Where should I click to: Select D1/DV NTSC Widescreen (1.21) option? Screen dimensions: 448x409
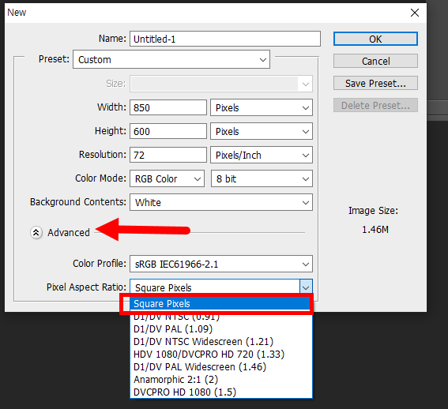point(221,342)
